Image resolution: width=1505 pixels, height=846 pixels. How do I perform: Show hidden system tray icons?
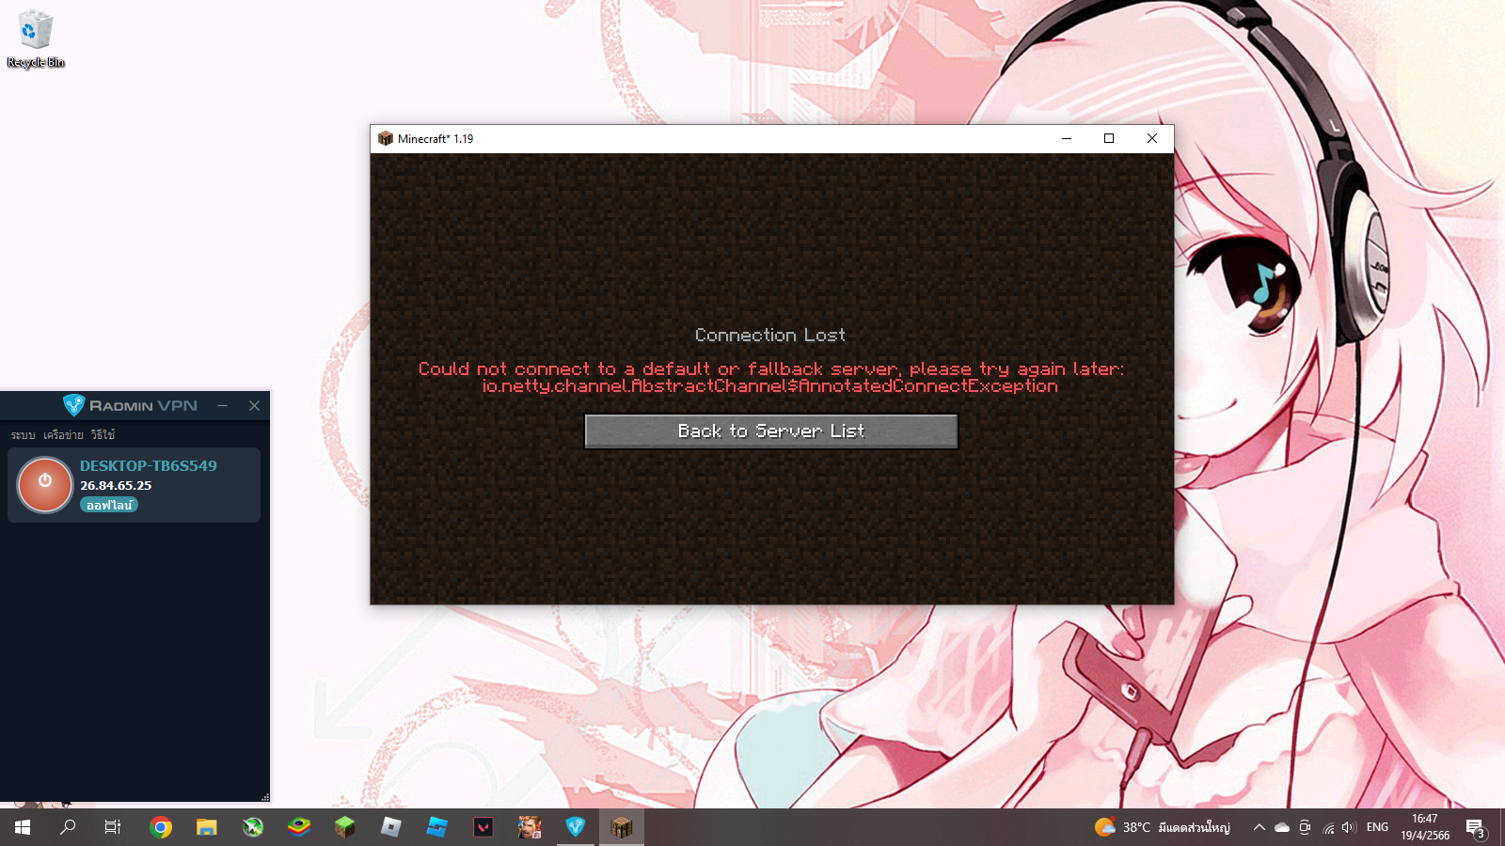pos(1259,827)
